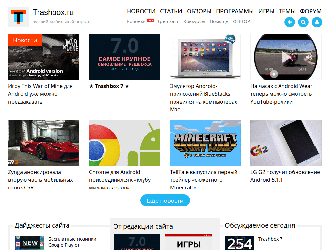Open 'Zynga анонсировала' CSR headline
Viewport: 334px width, 250px height.
tap(40, 180)
